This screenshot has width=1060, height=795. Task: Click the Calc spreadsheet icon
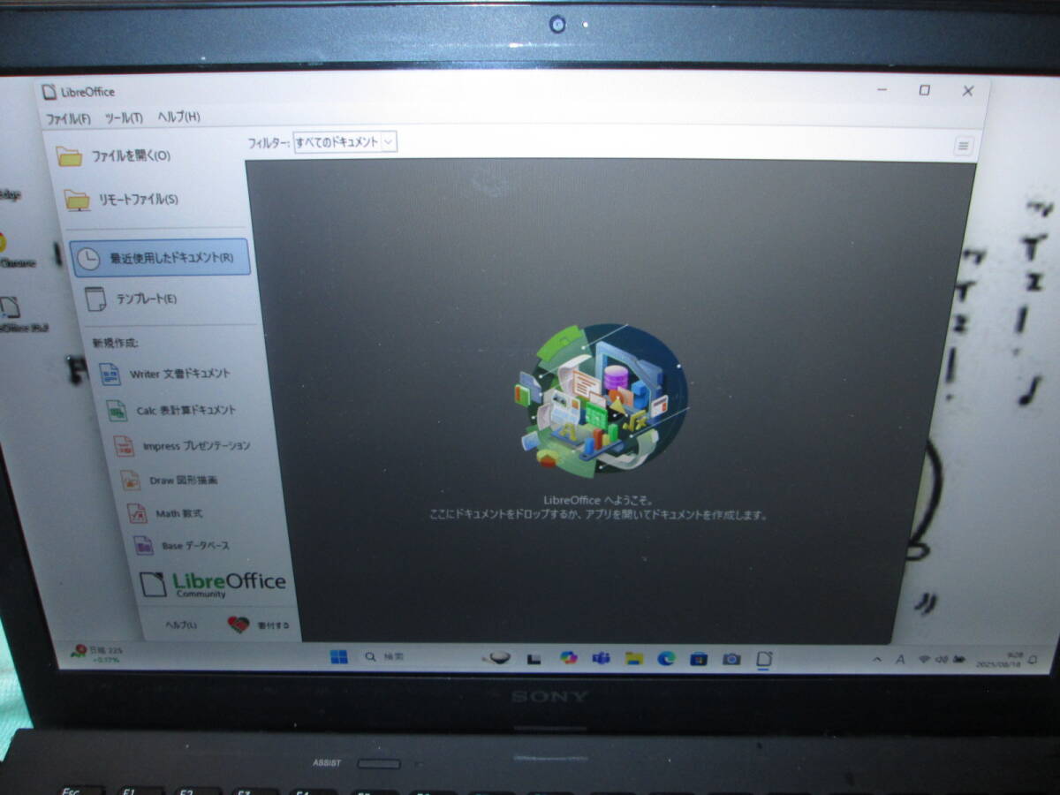117,411
